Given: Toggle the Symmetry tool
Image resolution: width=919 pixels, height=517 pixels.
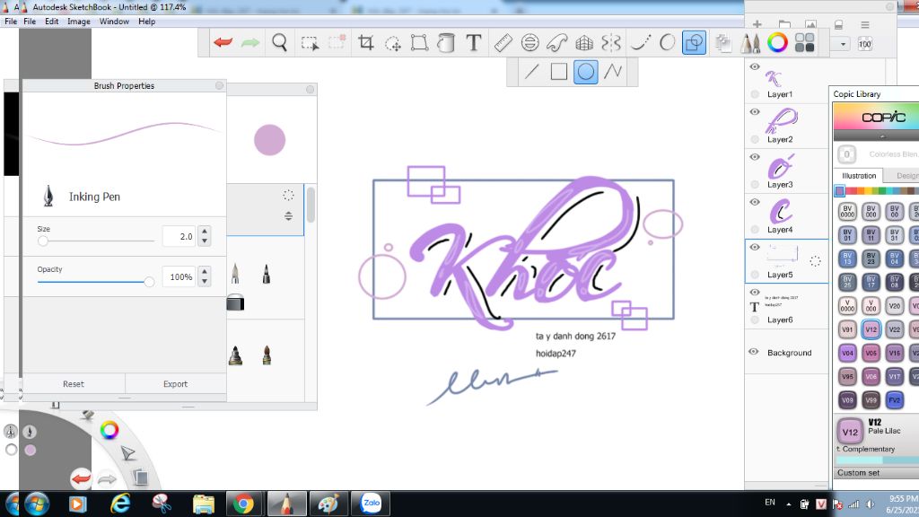Looking at the screenshot, I should (610, 42).
